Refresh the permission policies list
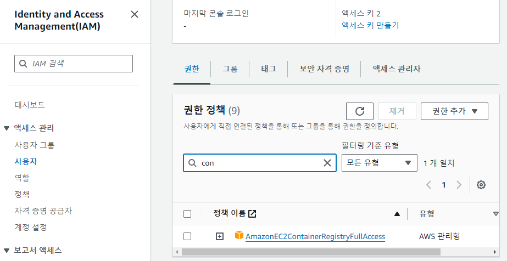 tap(360, 111)
